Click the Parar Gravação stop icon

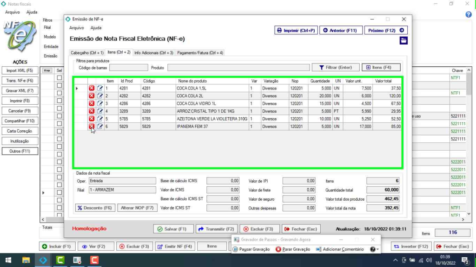tap(278, 249)
